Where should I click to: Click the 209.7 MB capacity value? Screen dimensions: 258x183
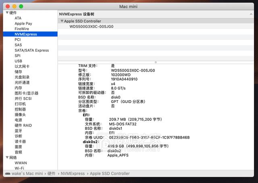(x=135, y=119)
